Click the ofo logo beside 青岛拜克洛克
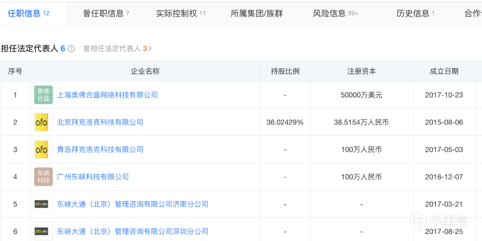Screen dimensions: 482x241 tap(43, 150)
